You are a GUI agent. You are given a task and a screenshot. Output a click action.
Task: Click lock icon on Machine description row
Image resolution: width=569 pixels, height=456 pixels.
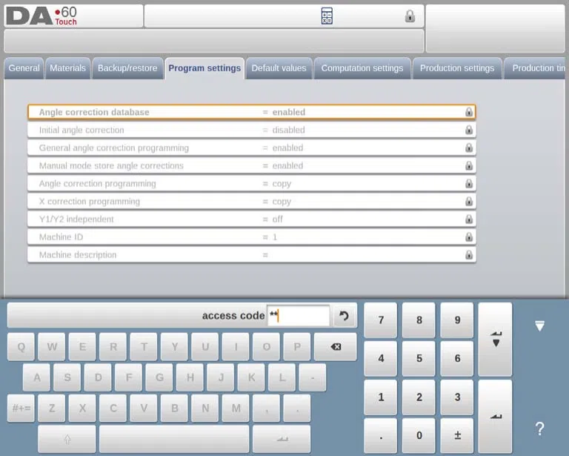(469, 254)
